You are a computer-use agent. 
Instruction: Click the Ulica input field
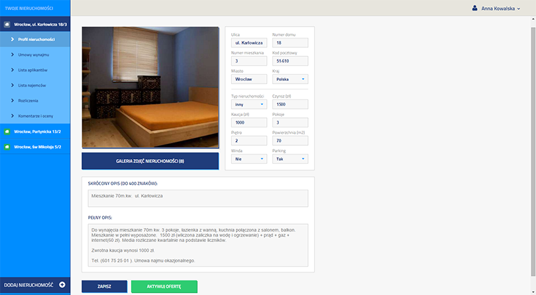click(x=249, y=43)
